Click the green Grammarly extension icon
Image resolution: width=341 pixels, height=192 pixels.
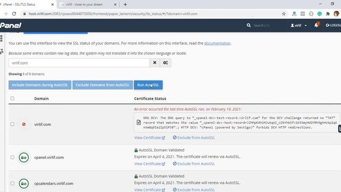tap(320, 14)
